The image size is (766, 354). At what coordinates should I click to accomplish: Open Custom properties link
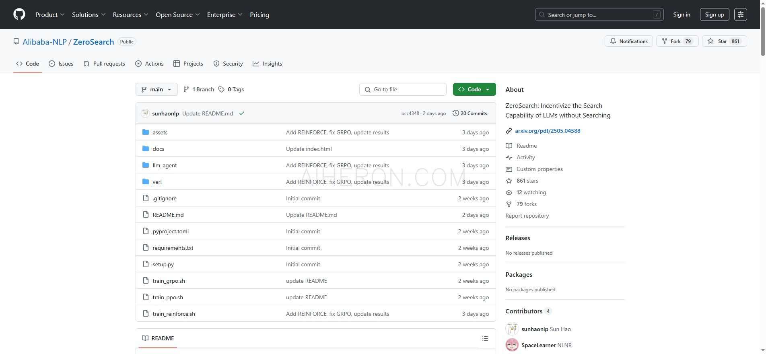[539, 169]
